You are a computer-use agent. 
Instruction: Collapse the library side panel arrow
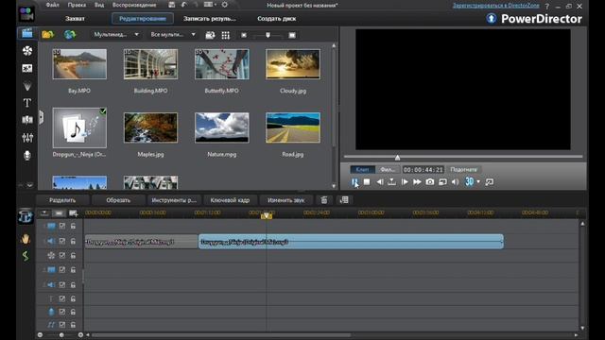point(41,117)
